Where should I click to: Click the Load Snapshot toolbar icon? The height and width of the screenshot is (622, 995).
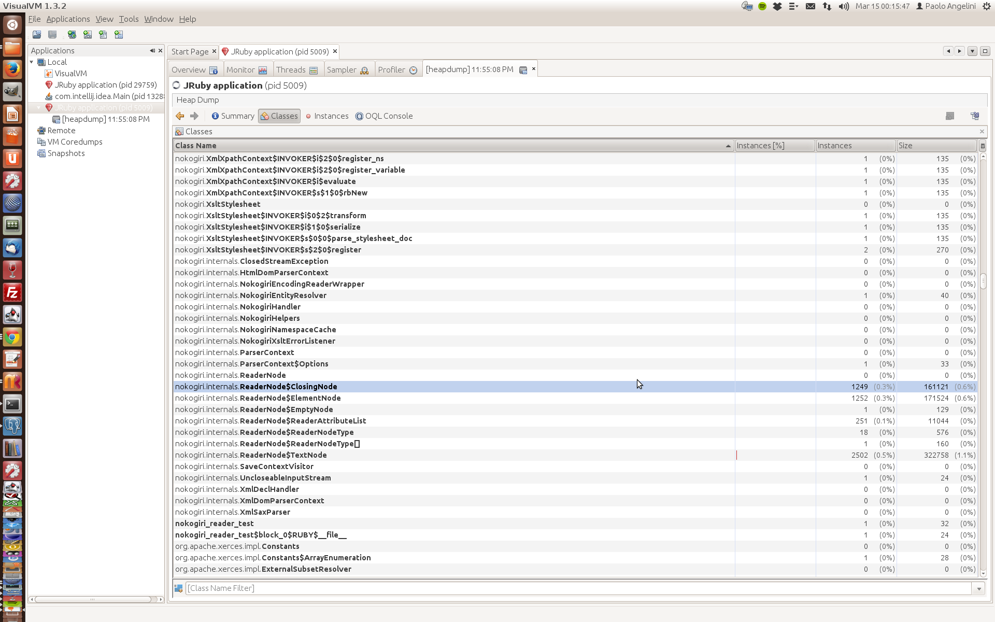pos(37,35)
